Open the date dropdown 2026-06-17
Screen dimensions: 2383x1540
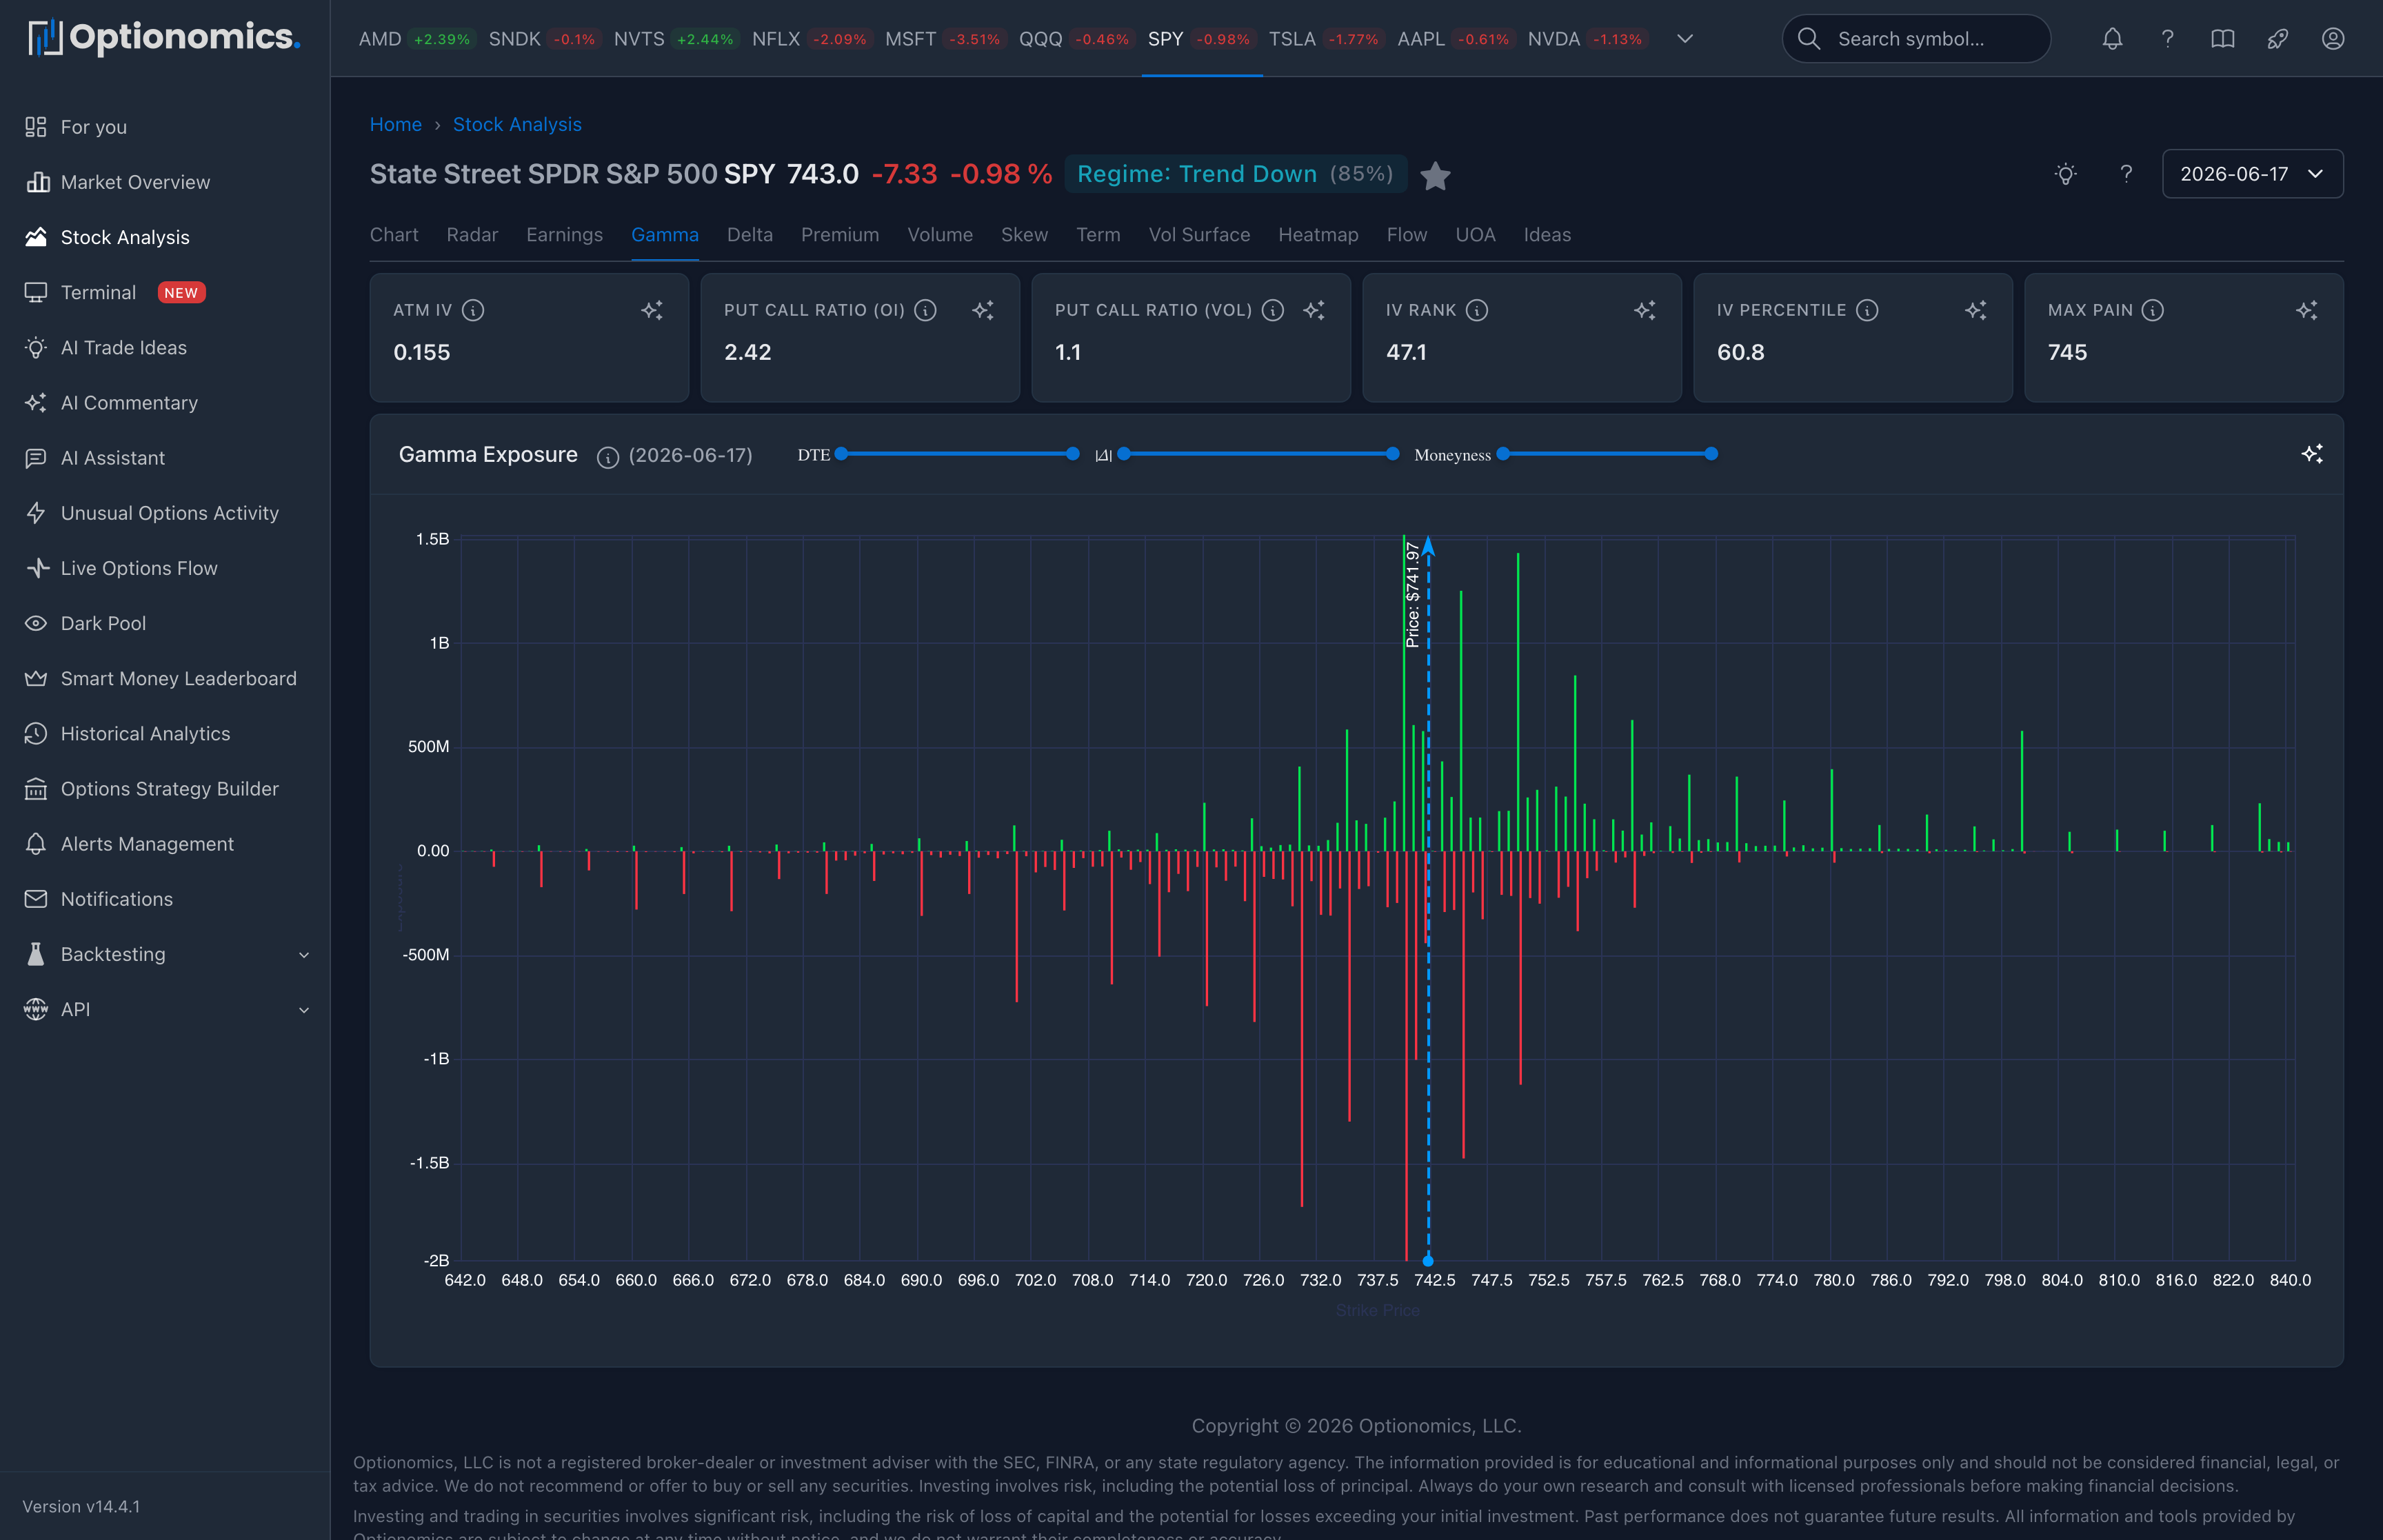click(2252, 174)
